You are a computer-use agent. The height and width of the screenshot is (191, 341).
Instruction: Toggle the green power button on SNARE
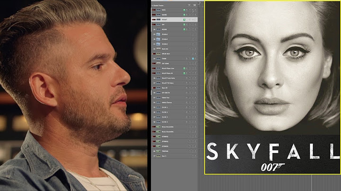[184, 15]
